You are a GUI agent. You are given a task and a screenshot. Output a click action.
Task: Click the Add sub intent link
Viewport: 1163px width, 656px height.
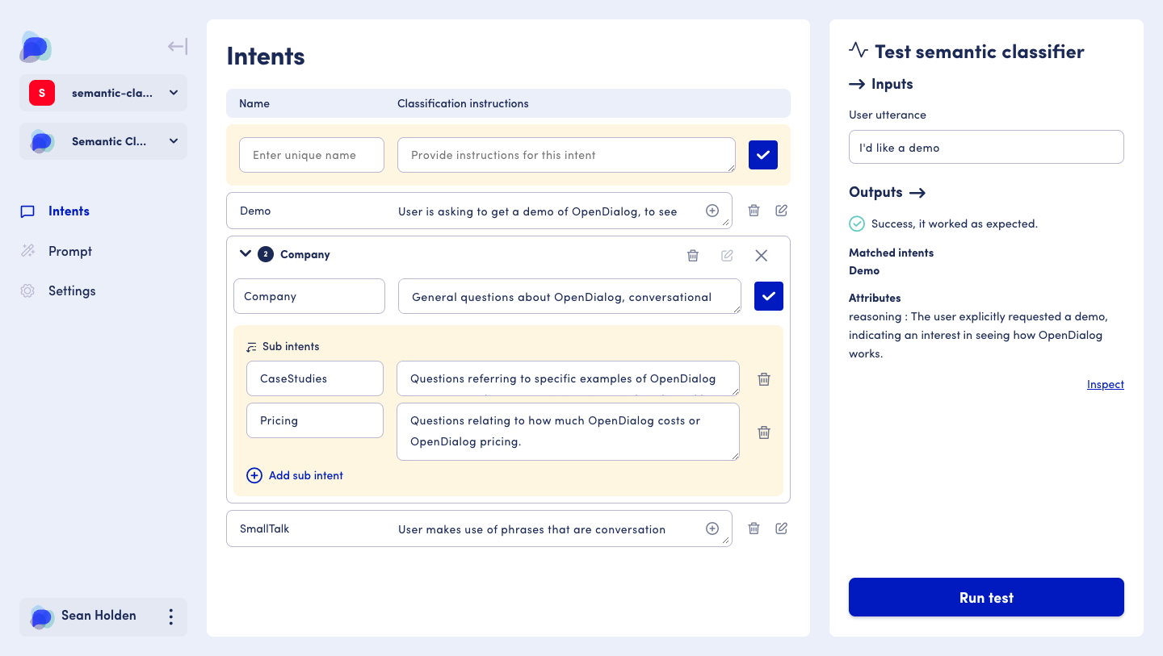(x=294, y=475)
